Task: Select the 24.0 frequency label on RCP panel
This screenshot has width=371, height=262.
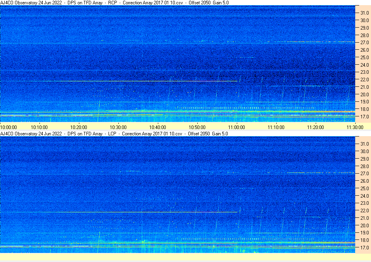Action: pyautogui.click(x=364, y=65)
